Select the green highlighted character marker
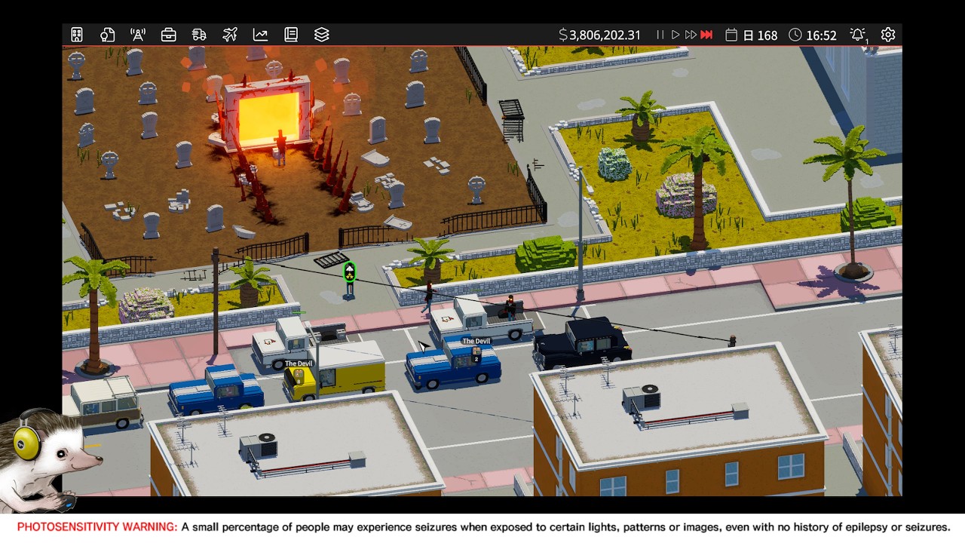The height and width of the screenshot is (543, 965). 349,272
